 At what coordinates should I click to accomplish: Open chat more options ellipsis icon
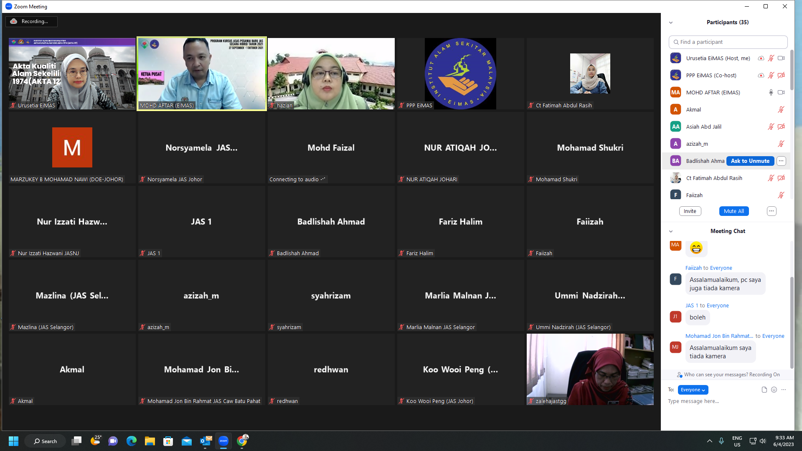tap(784, 390)
